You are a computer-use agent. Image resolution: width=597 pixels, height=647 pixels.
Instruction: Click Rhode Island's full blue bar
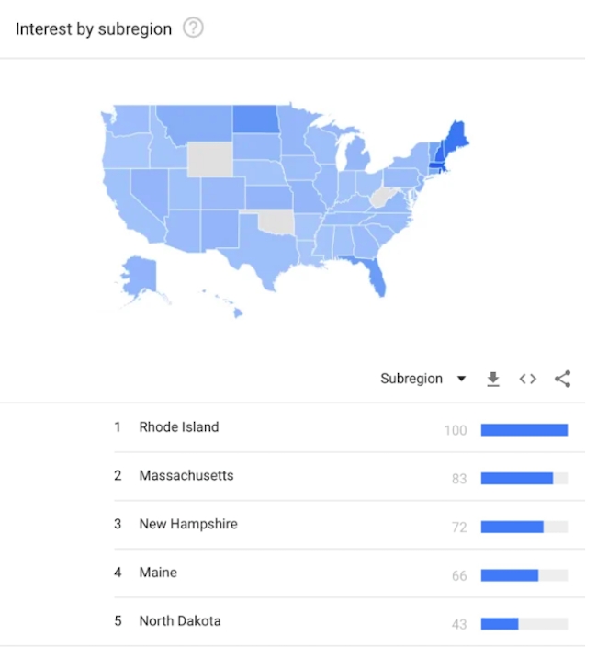tap(524, 430)
